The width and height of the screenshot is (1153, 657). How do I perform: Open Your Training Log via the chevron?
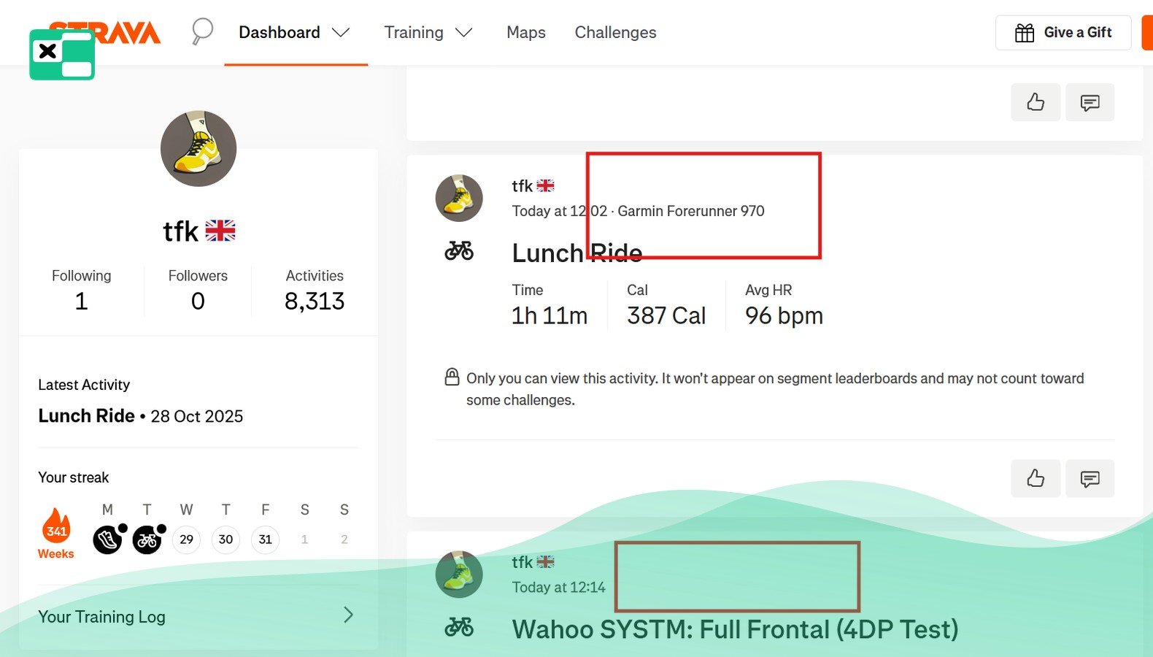348,615
